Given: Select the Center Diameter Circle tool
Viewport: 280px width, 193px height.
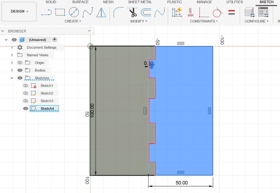Looking at the screenshot, I should pos(74,12).
